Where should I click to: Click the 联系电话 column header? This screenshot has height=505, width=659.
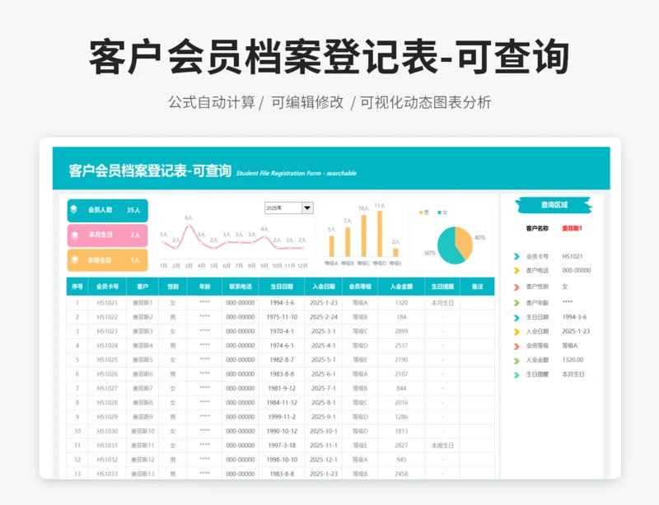[241, 287]
